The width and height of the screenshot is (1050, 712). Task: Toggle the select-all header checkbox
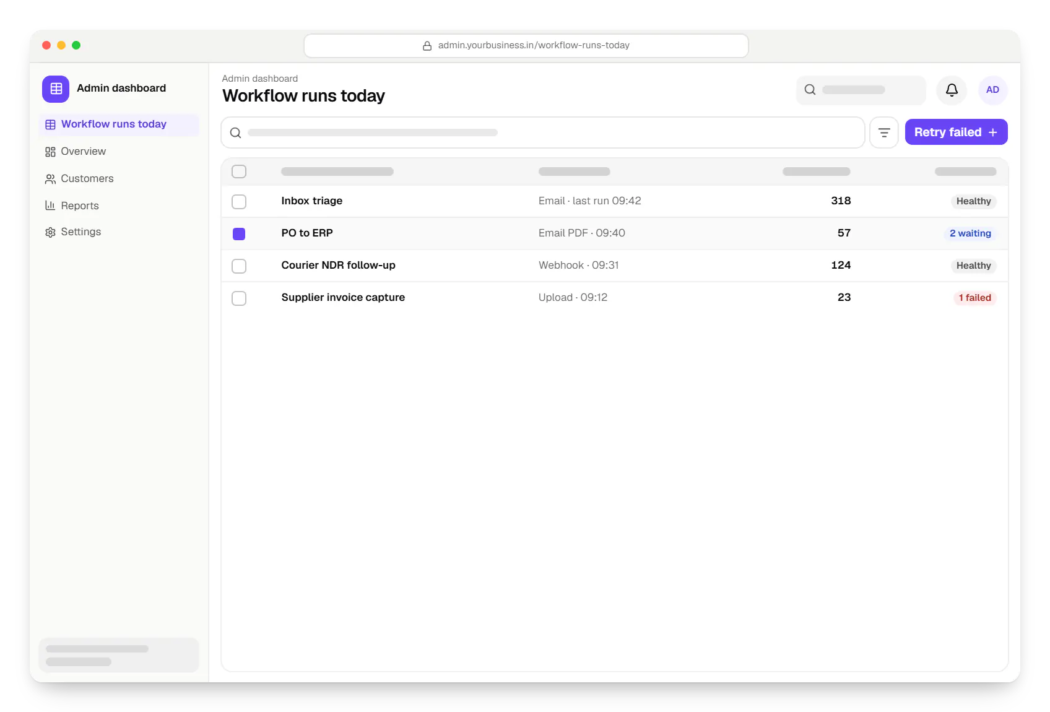tap(239, 171)
